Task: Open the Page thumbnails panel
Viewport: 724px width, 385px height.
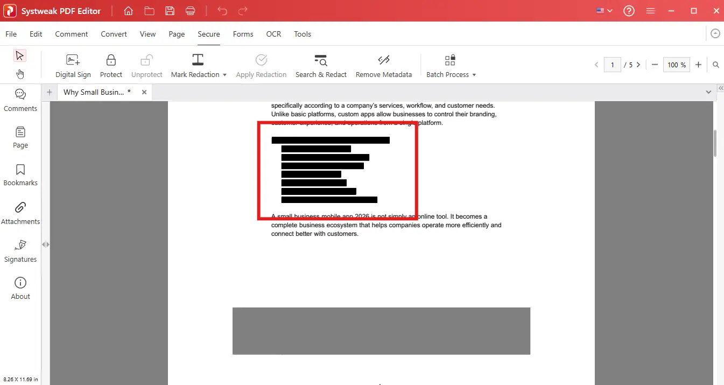Action: tap(20, 137)
